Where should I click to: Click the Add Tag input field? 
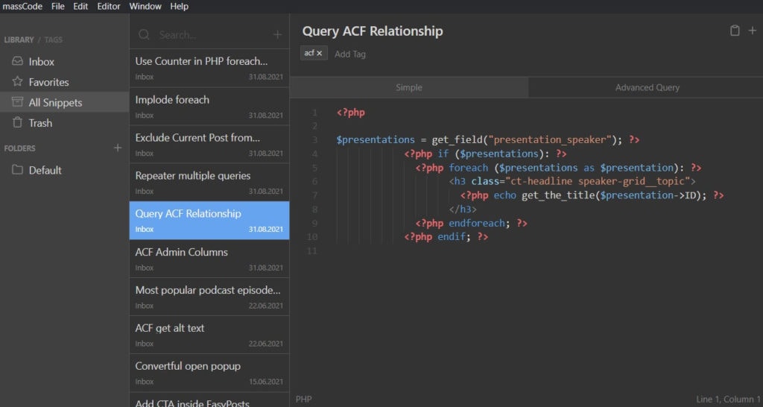pos(350,54)
